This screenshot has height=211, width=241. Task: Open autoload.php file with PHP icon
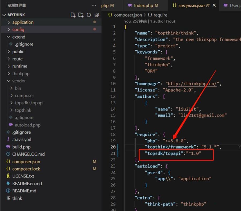click(x=28, y=125)
